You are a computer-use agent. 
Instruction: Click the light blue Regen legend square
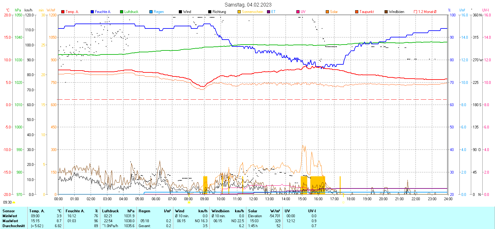(151, 12)
